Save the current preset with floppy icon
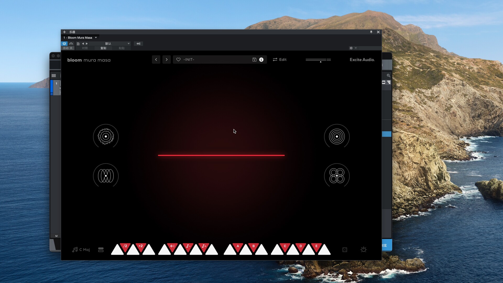Screen dimensions: 503x283 pos(254,59)
